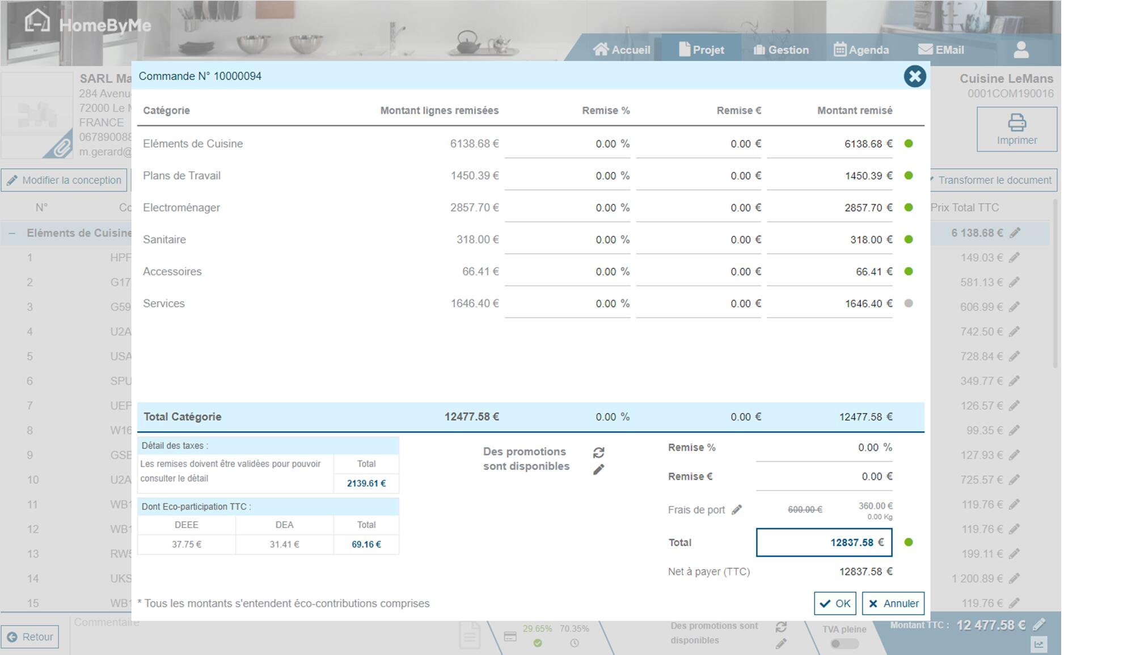1123x655 pixels.
Task: Toggle grey status dot for Services row
Action: tap(909, 303)
